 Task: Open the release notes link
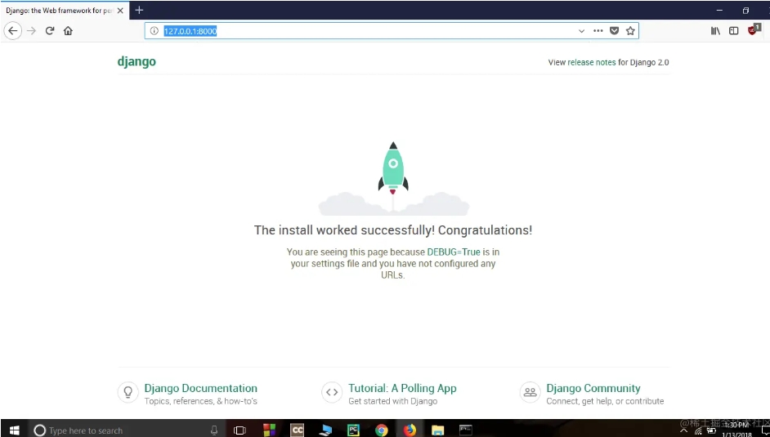591,62
